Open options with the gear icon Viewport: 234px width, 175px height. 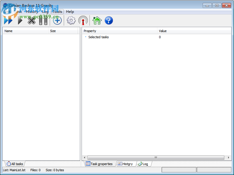71,20
